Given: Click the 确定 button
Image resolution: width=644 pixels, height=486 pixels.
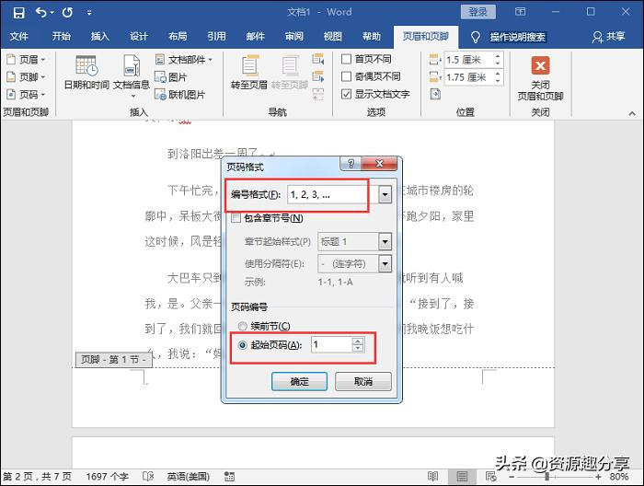Looking at the screenshot, I should click(299, 382).
